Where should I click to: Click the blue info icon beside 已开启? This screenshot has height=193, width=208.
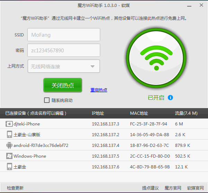coord(170,98)
